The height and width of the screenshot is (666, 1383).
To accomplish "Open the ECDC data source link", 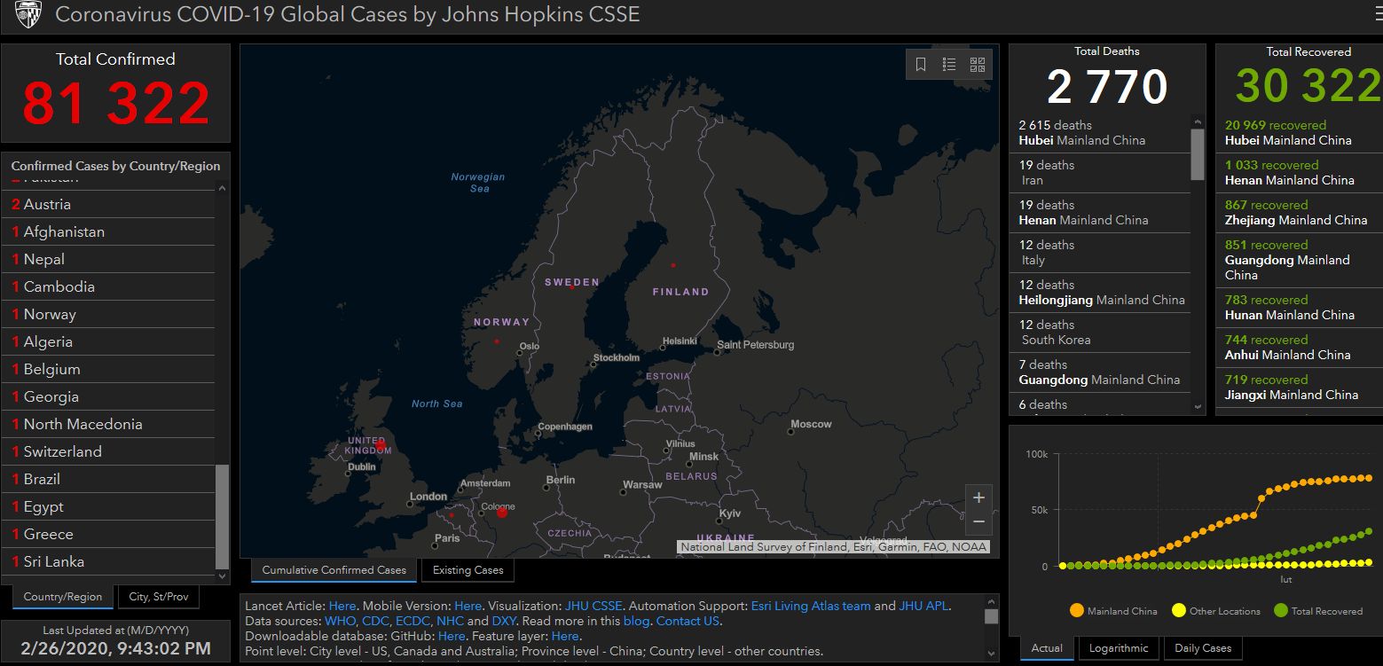I will click(x=413, y=621).
